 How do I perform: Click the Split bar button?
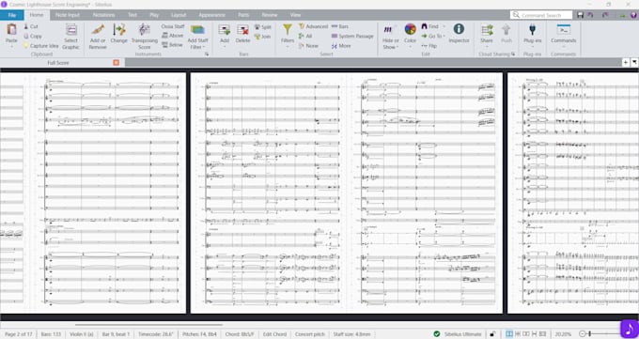[x=263, y=27]
